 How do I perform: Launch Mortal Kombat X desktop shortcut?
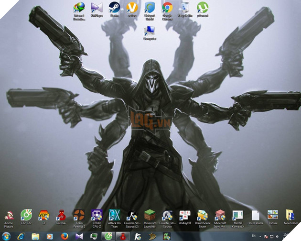pos(237,219)
